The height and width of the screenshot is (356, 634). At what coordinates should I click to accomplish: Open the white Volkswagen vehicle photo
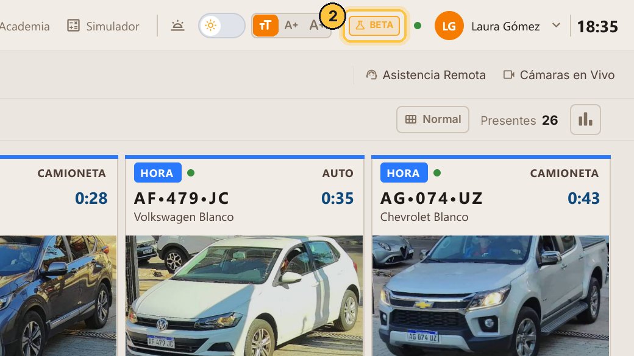point(244,296)
